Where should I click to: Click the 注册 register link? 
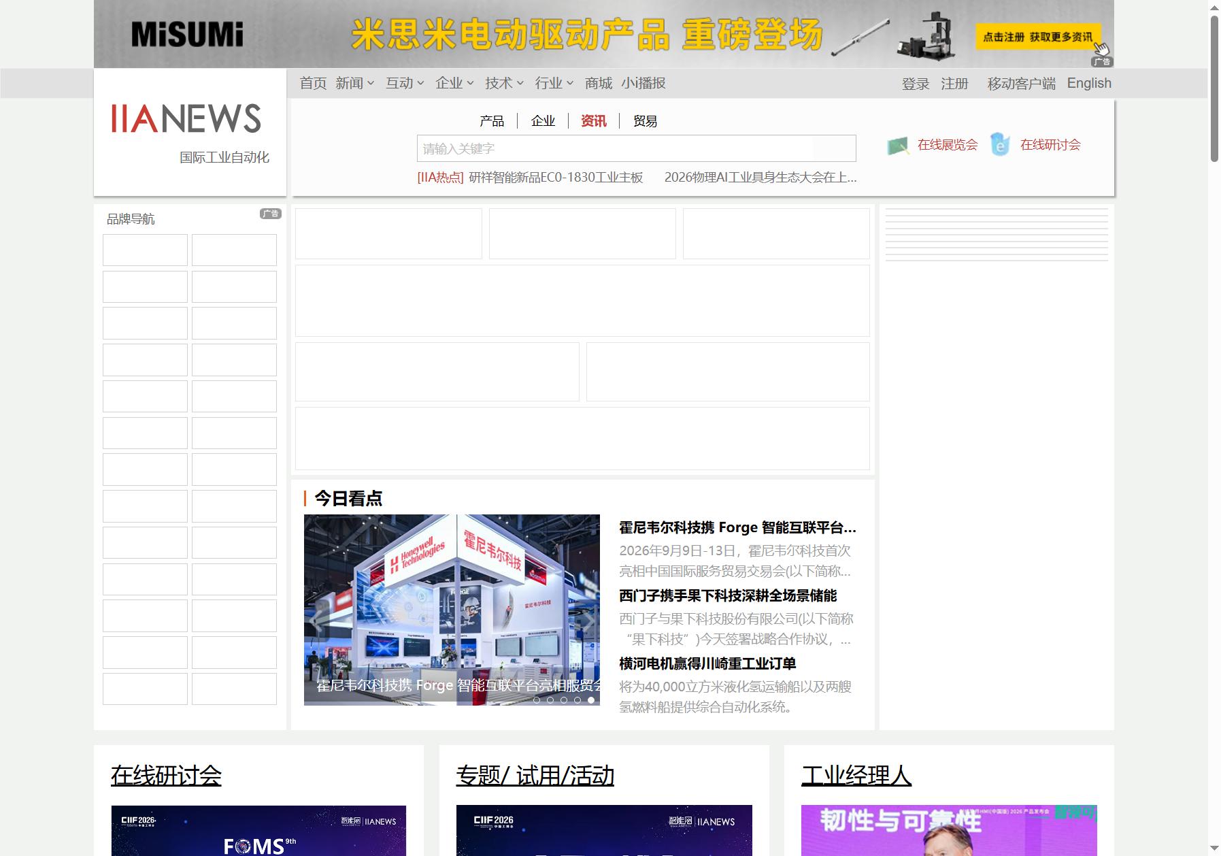[954, 84]
